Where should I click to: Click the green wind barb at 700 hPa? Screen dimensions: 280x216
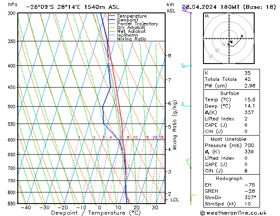tap(189, 163)
